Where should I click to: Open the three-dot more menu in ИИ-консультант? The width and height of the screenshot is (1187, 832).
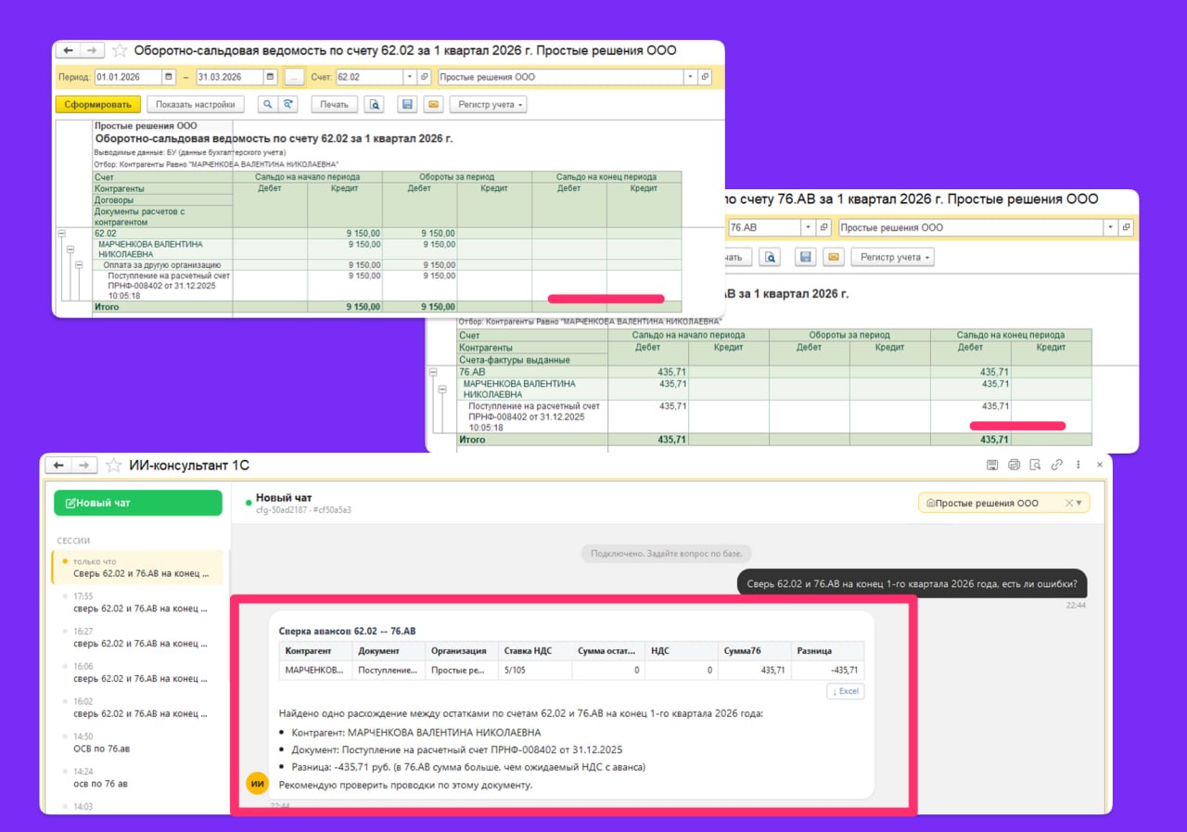point(1078,465)
